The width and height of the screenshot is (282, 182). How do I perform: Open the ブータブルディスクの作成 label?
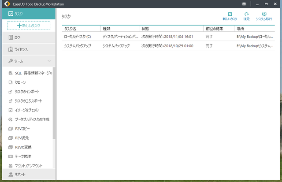[x=32, y=119]
